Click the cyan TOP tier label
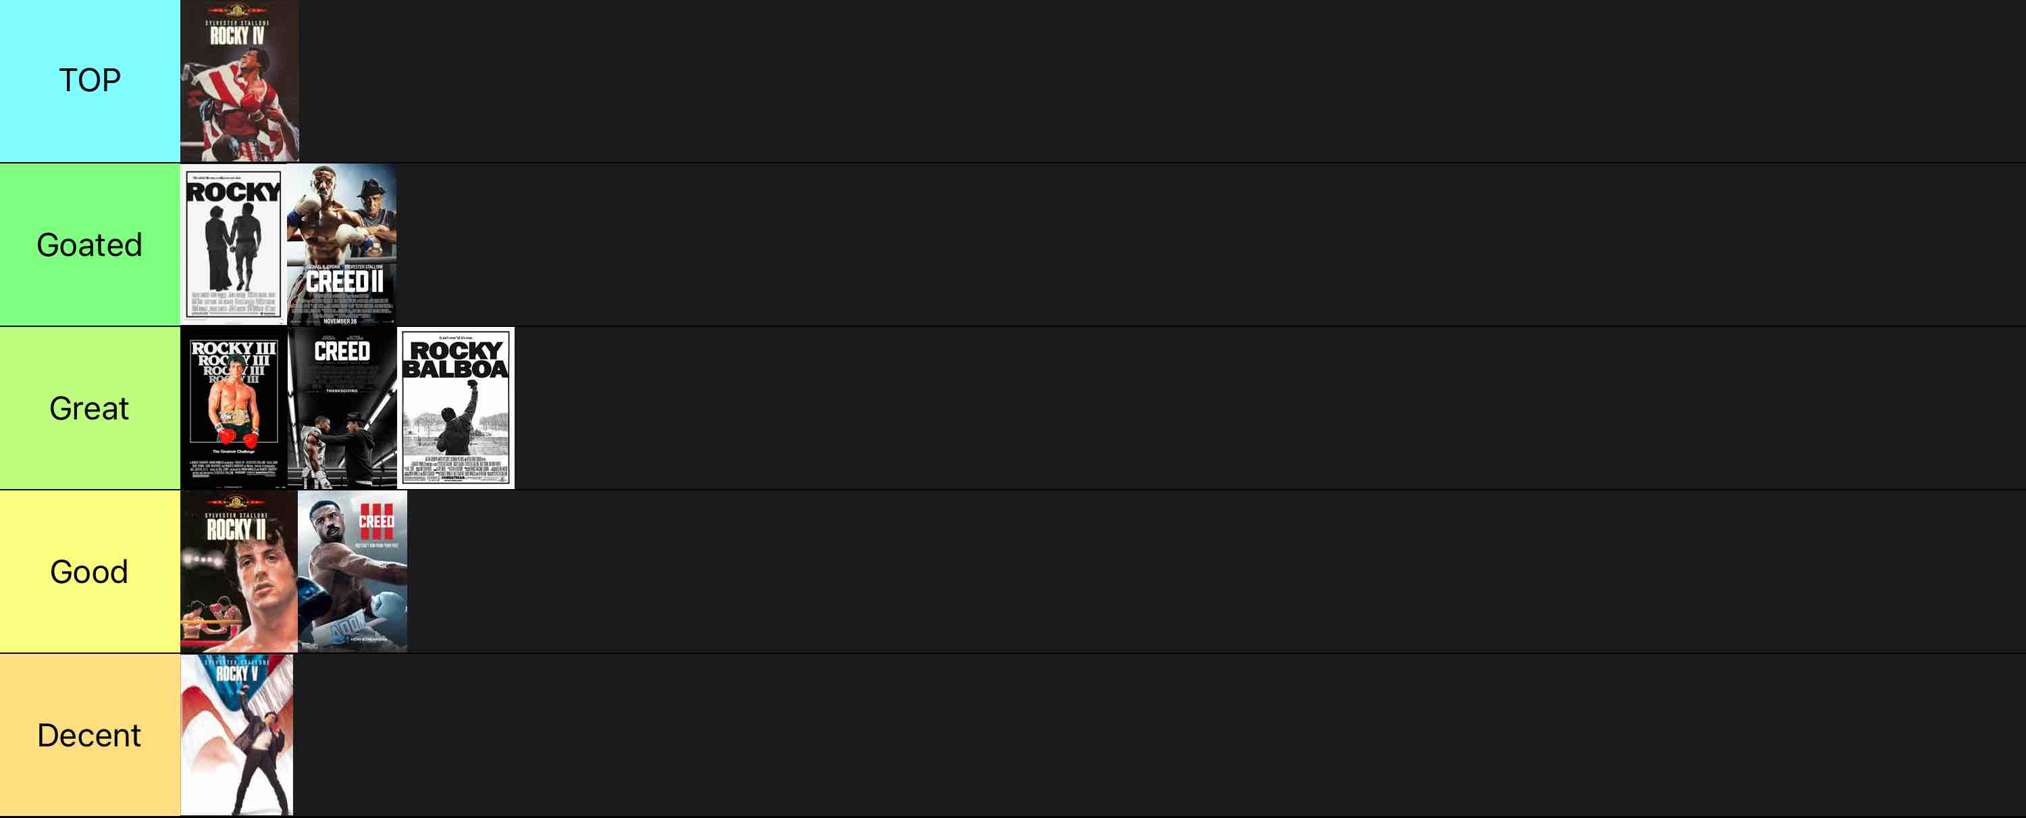This screenshot has width=2026, height=818. (90, 81)
